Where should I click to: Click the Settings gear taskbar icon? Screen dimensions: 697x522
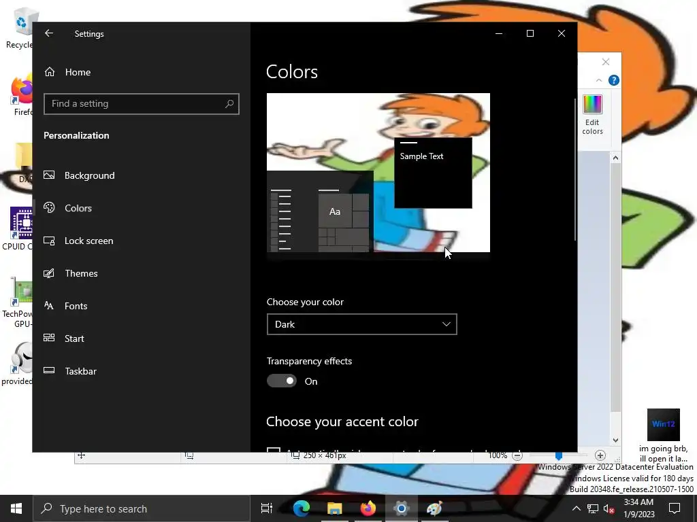(x=401, y=508)
